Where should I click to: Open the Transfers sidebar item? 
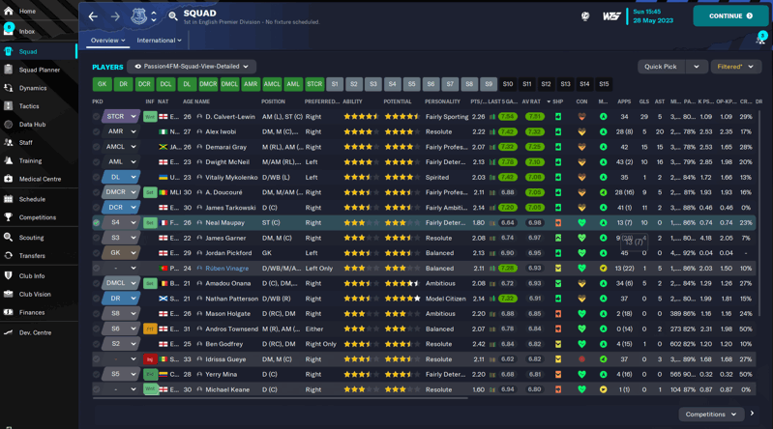click(32, 256)
